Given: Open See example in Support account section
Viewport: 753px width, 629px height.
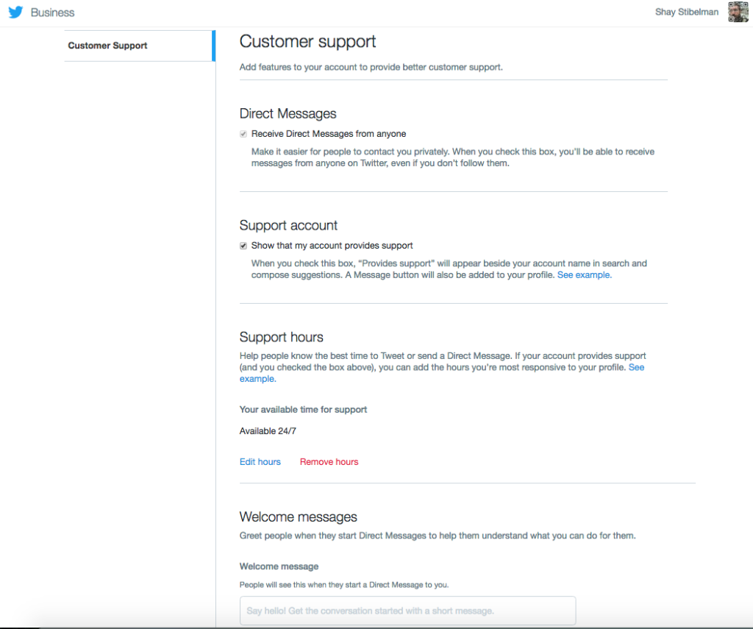Looking at the screenshot, I should tap(583, 274).
